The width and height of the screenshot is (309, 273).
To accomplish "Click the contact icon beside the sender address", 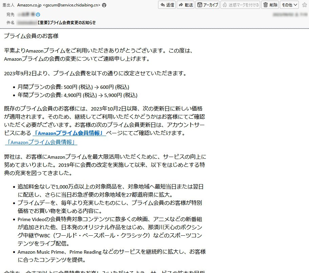I will point(104,5).
